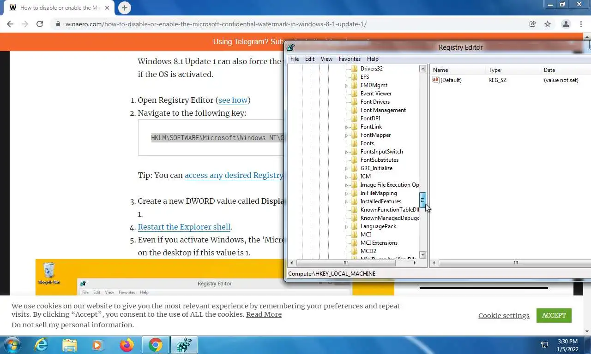Click the registry tree vertical scrollbar thumb
This screenshot has width=591, height=354.
pyautogui.click(x=422, y=200)
